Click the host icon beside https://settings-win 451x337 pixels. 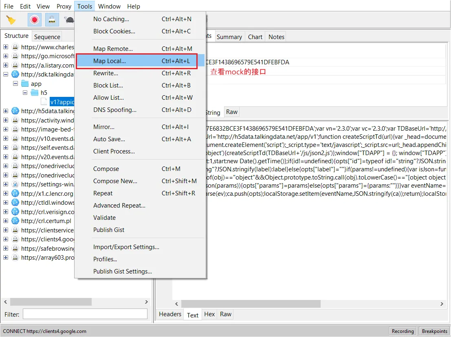coord(15,184)
